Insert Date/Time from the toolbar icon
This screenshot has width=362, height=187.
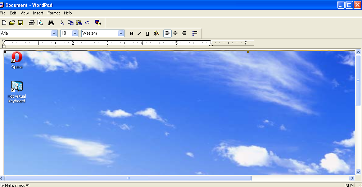(x=98, y=23)
